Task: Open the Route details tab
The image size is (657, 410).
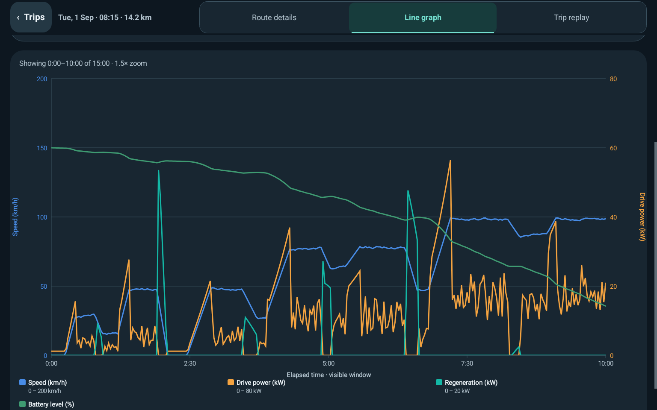Action: [x=274, y=18]
